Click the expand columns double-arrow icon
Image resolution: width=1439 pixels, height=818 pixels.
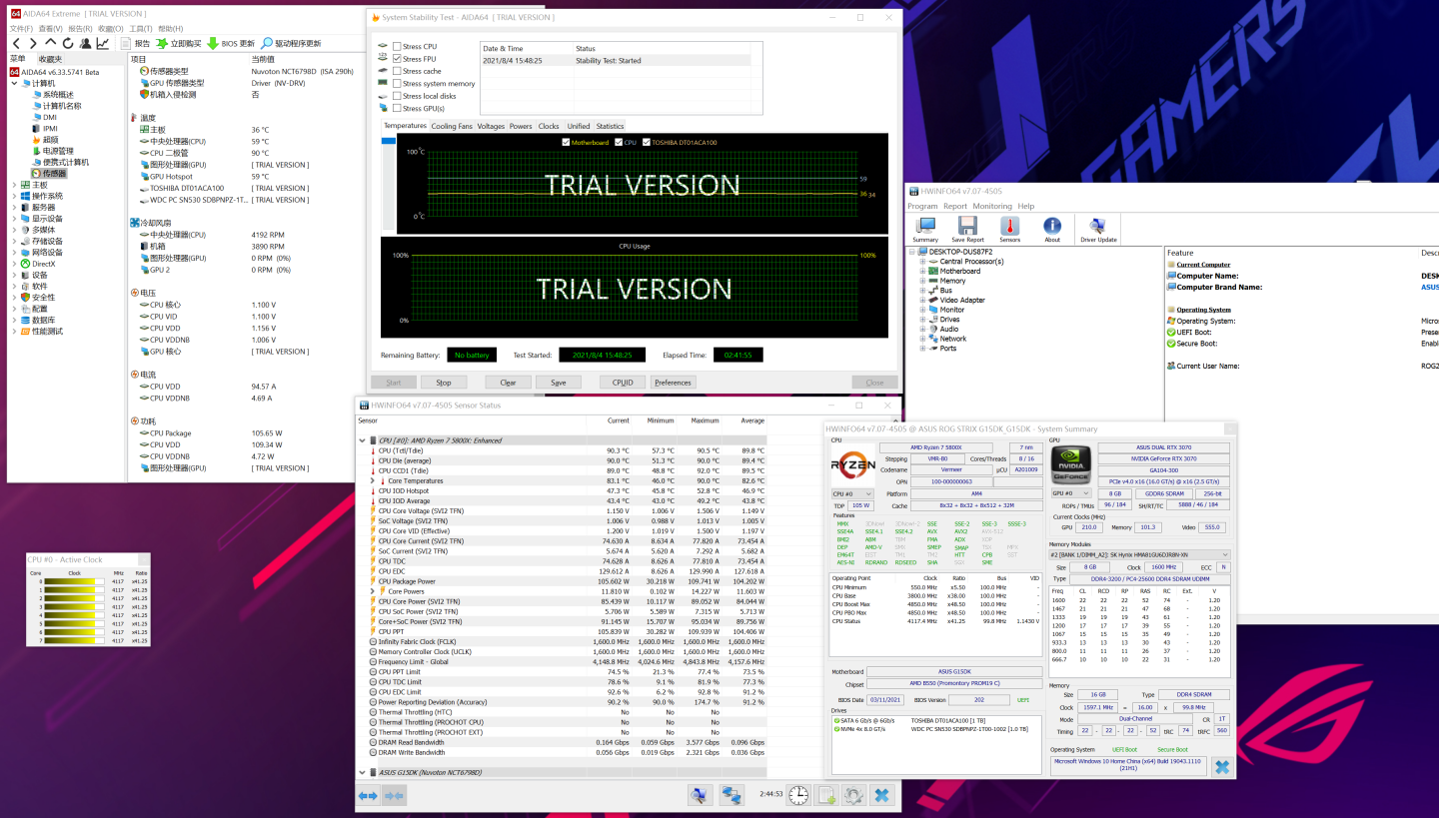368,795
